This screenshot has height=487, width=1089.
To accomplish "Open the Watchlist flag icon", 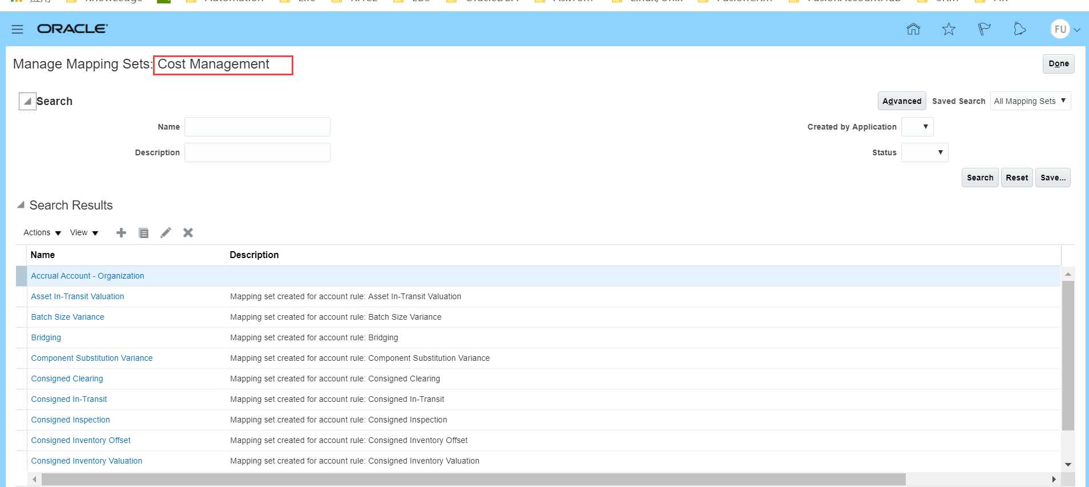I will click(x=984, y=29).
